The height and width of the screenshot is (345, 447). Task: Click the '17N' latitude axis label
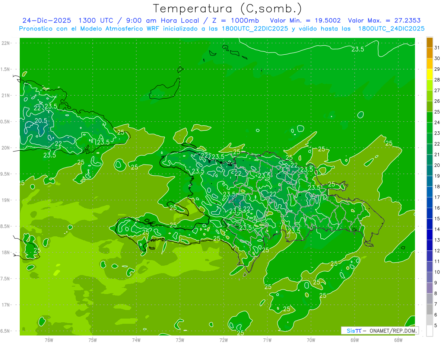5,305
